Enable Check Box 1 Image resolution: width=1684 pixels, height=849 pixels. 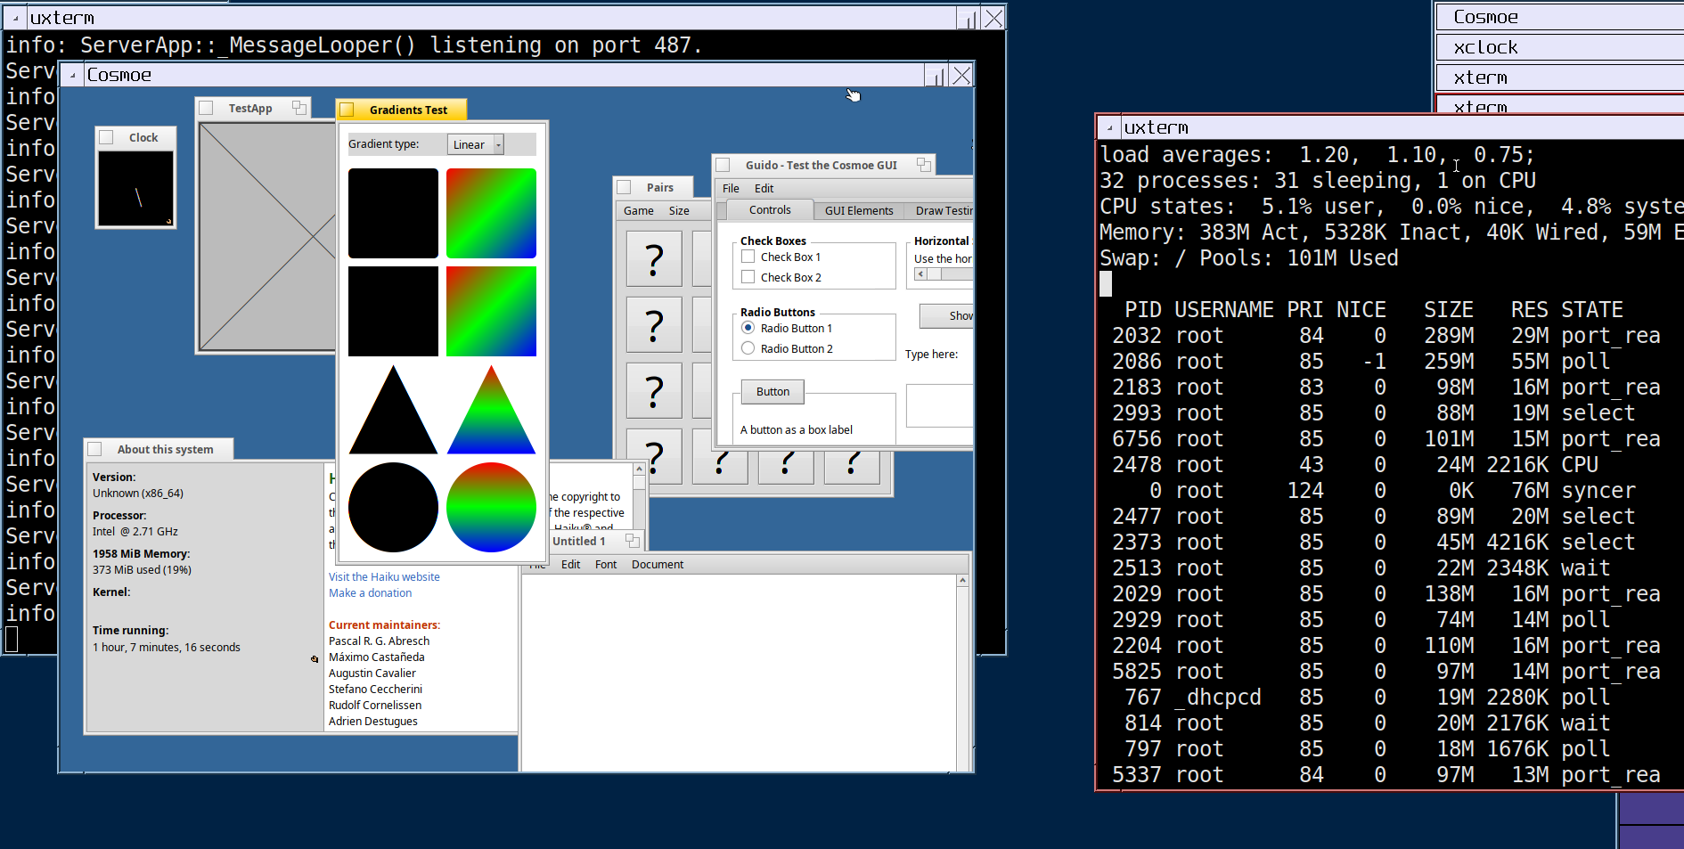click(x=748, y=257)
